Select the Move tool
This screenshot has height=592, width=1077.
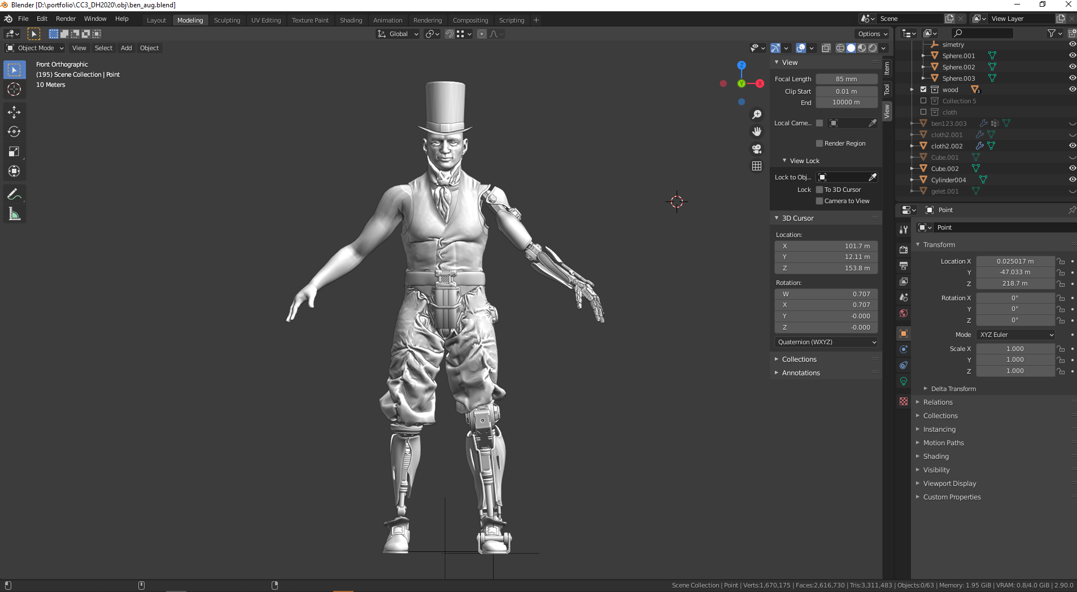pos(14,112)
